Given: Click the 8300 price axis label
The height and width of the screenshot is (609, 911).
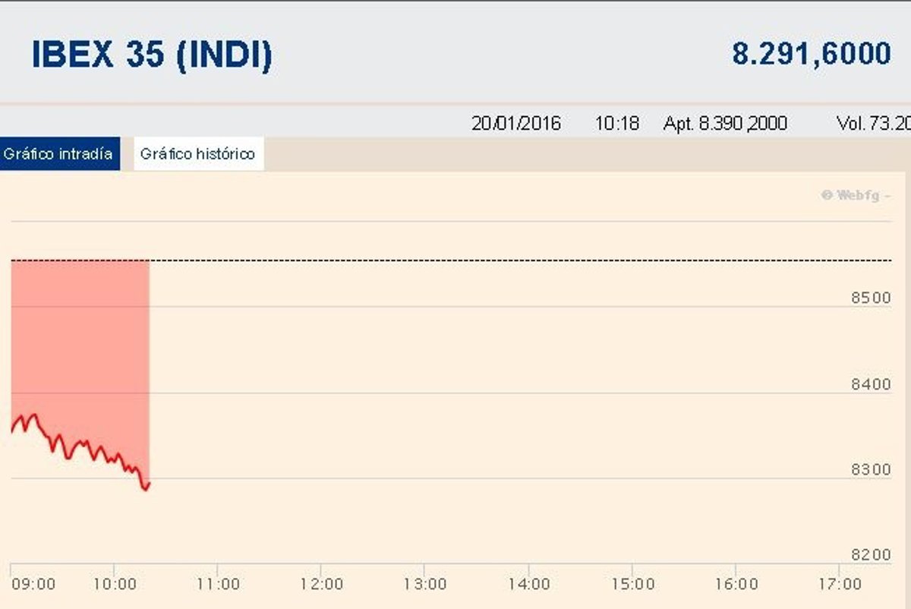Looking at the screenshot, I should point(871,470).
